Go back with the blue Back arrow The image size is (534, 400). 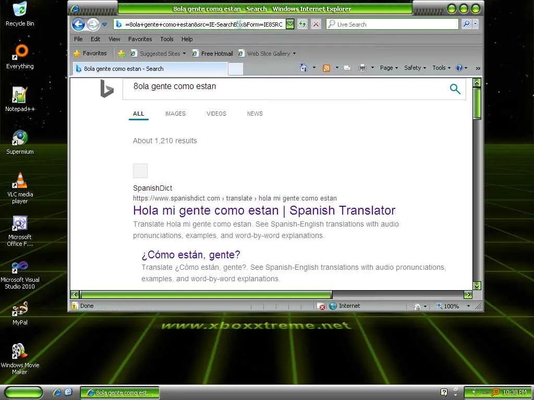(x=78, y=24)
